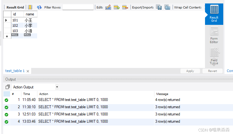This screenshot has height=134, width=233.
Task: Click the refresh icon beside Filter Rows
Action: coord(39,7)
